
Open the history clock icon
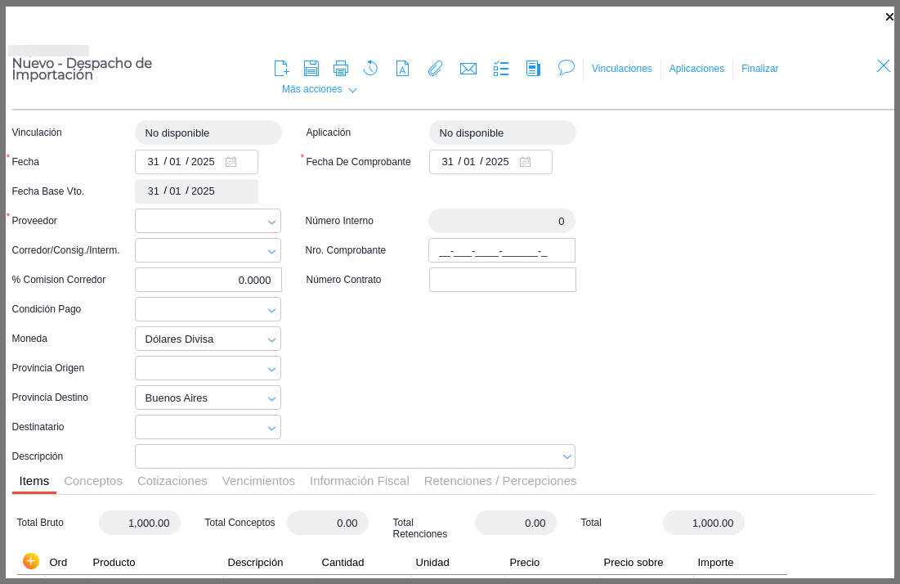370,68
